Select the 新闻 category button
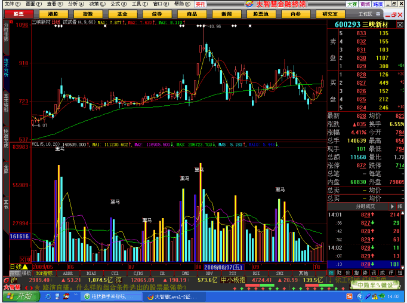This screenshot has width=407, height=303. tap(227, 14)
